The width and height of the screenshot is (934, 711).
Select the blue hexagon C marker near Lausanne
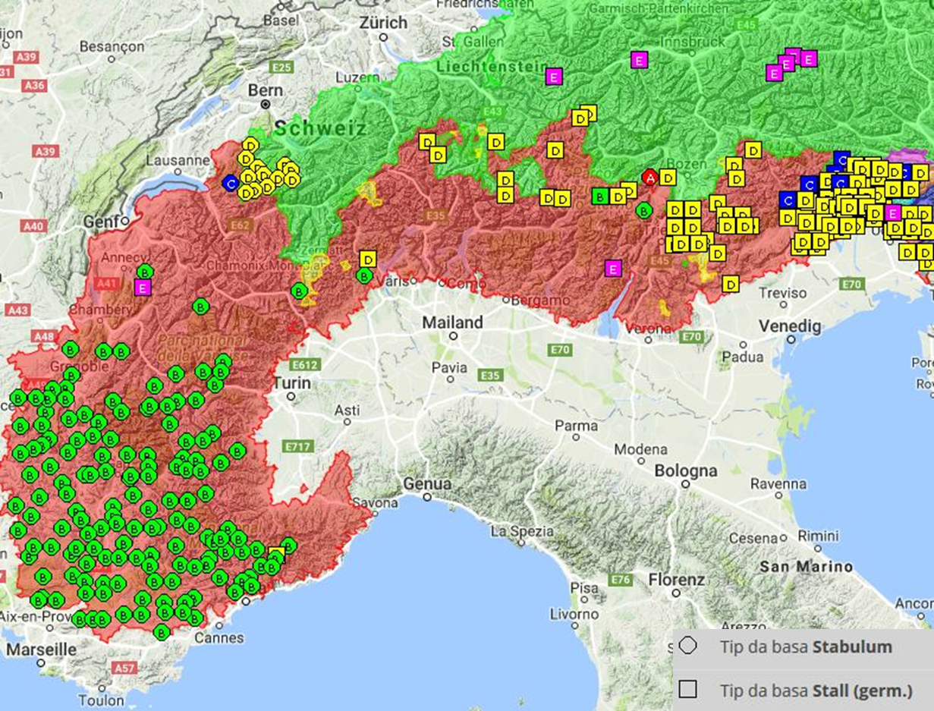pyautogui.click(x=231, y=183)
